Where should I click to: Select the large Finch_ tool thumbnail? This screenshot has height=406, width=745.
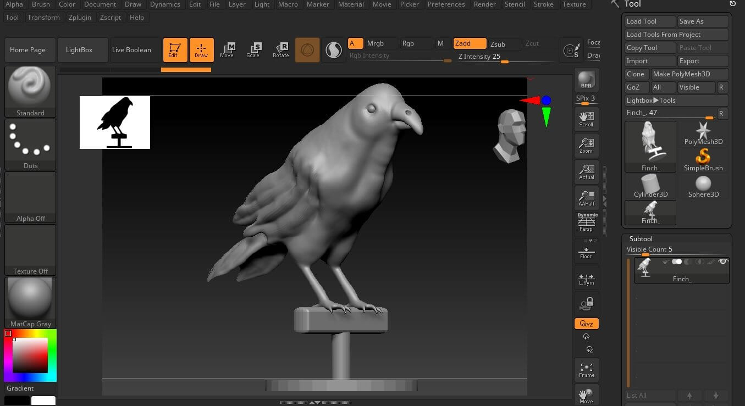(650, 146)
